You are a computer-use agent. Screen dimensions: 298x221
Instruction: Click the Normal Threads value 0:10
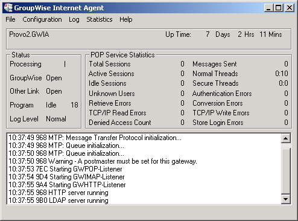282,74
